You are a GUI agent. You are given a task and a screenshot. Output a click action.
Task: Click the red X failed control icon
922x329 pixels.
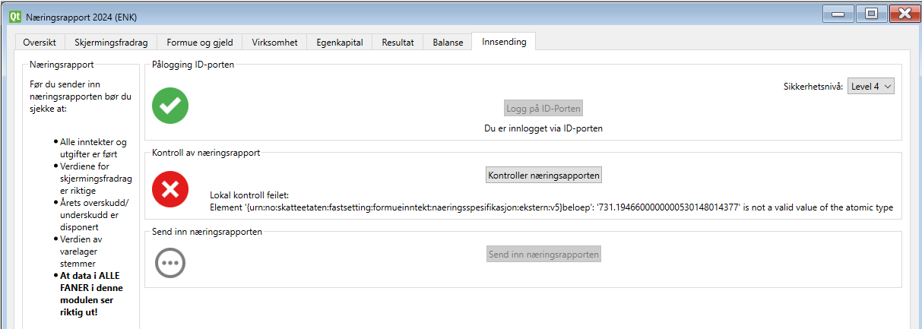pos(170,189)
